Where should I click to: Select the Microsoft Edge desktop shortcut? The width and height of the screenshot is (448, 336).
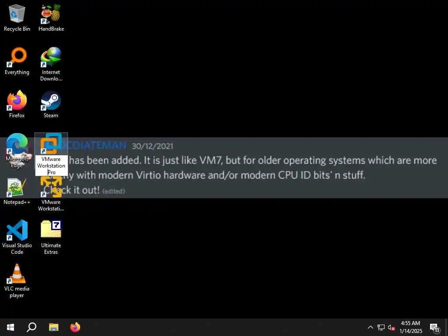pos(17,151)
